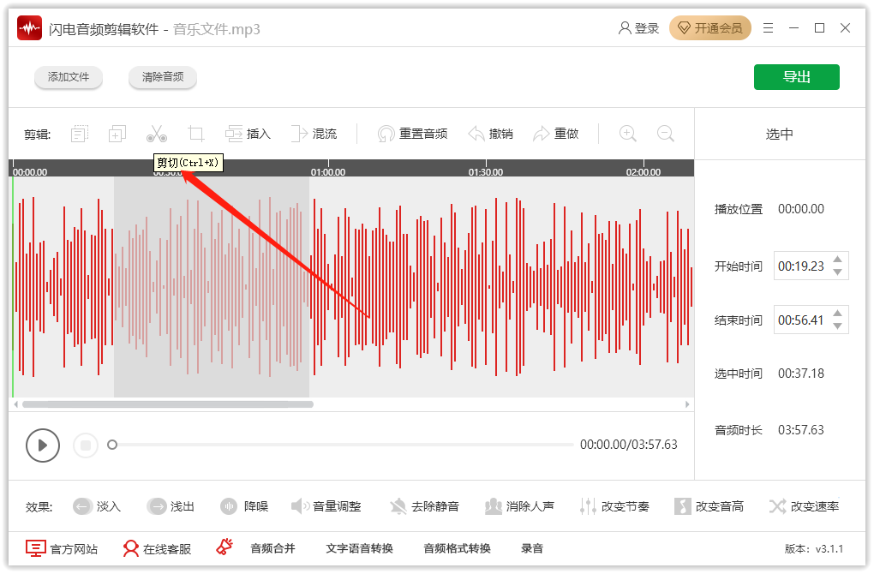Open the 改变节奏 change tempo effect
The height and width of the screenshot is (574, 874).
[x=614, y=506]
